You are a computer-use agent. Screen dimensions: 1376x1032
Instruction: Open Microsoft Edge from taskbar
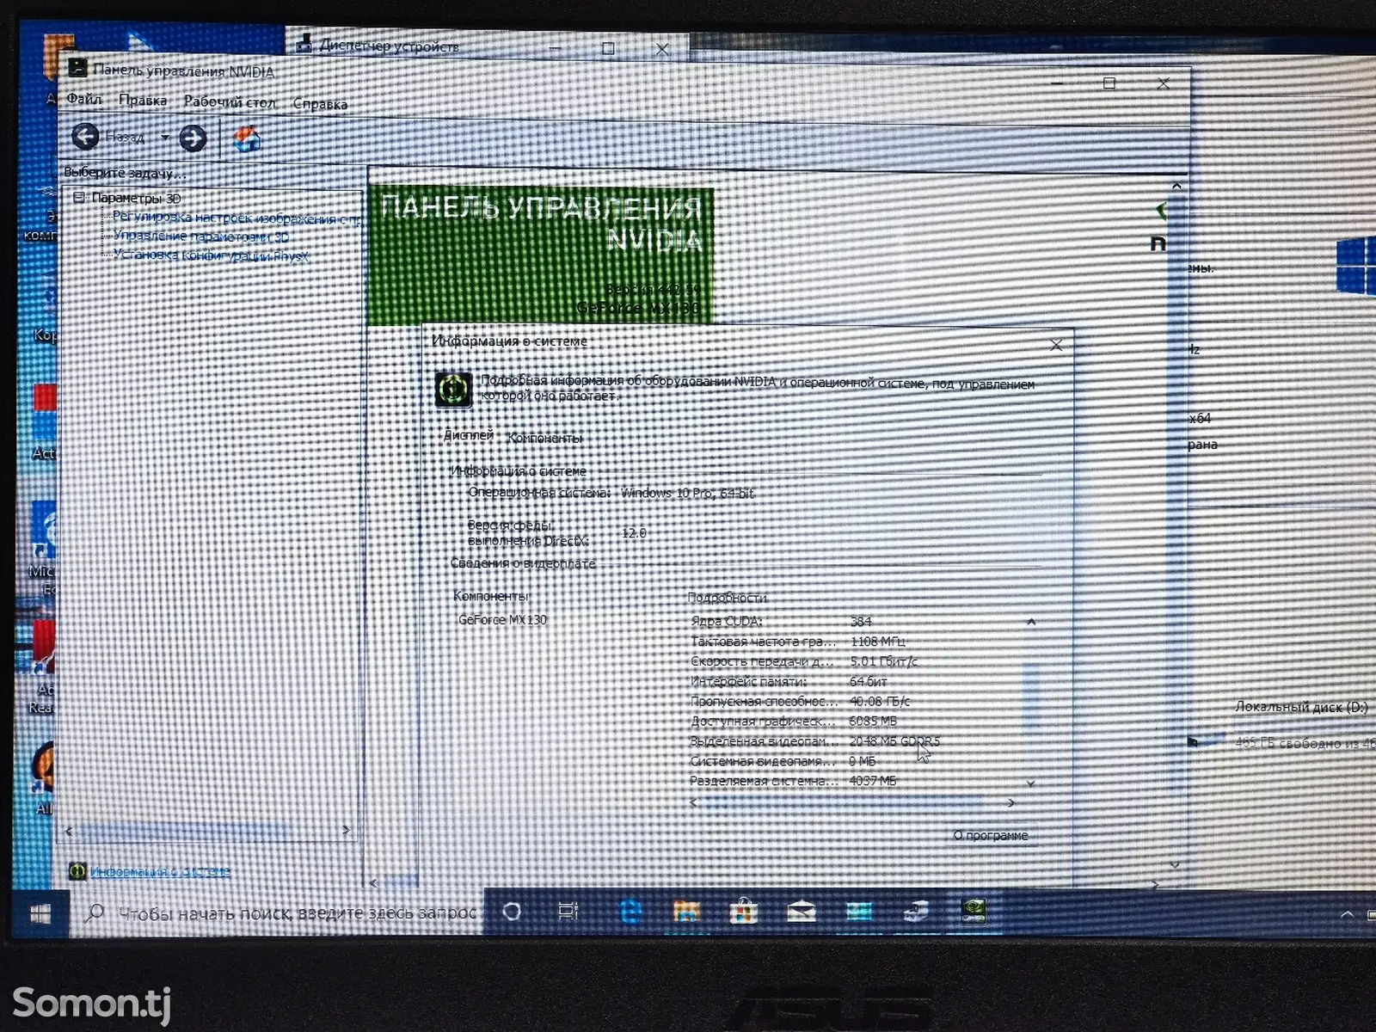(630, 912)
